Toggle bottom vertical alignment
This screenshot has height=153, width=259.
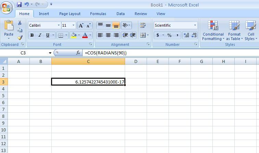click(x=116, y=25)
